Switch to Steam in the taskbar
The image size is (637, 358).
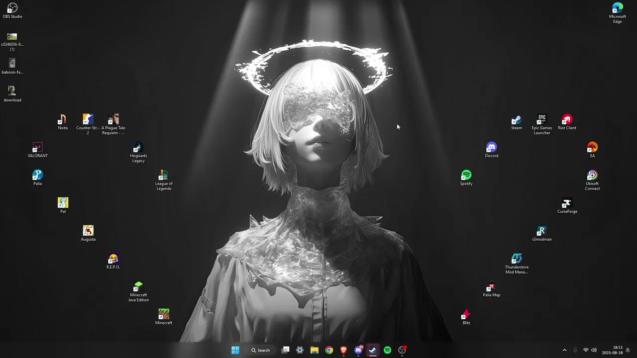(x=373, y=350)
